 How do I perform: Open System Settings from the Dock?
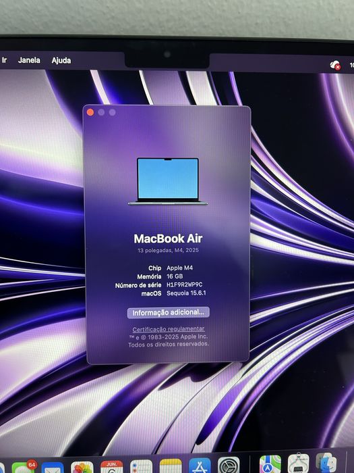coord(229,465)
